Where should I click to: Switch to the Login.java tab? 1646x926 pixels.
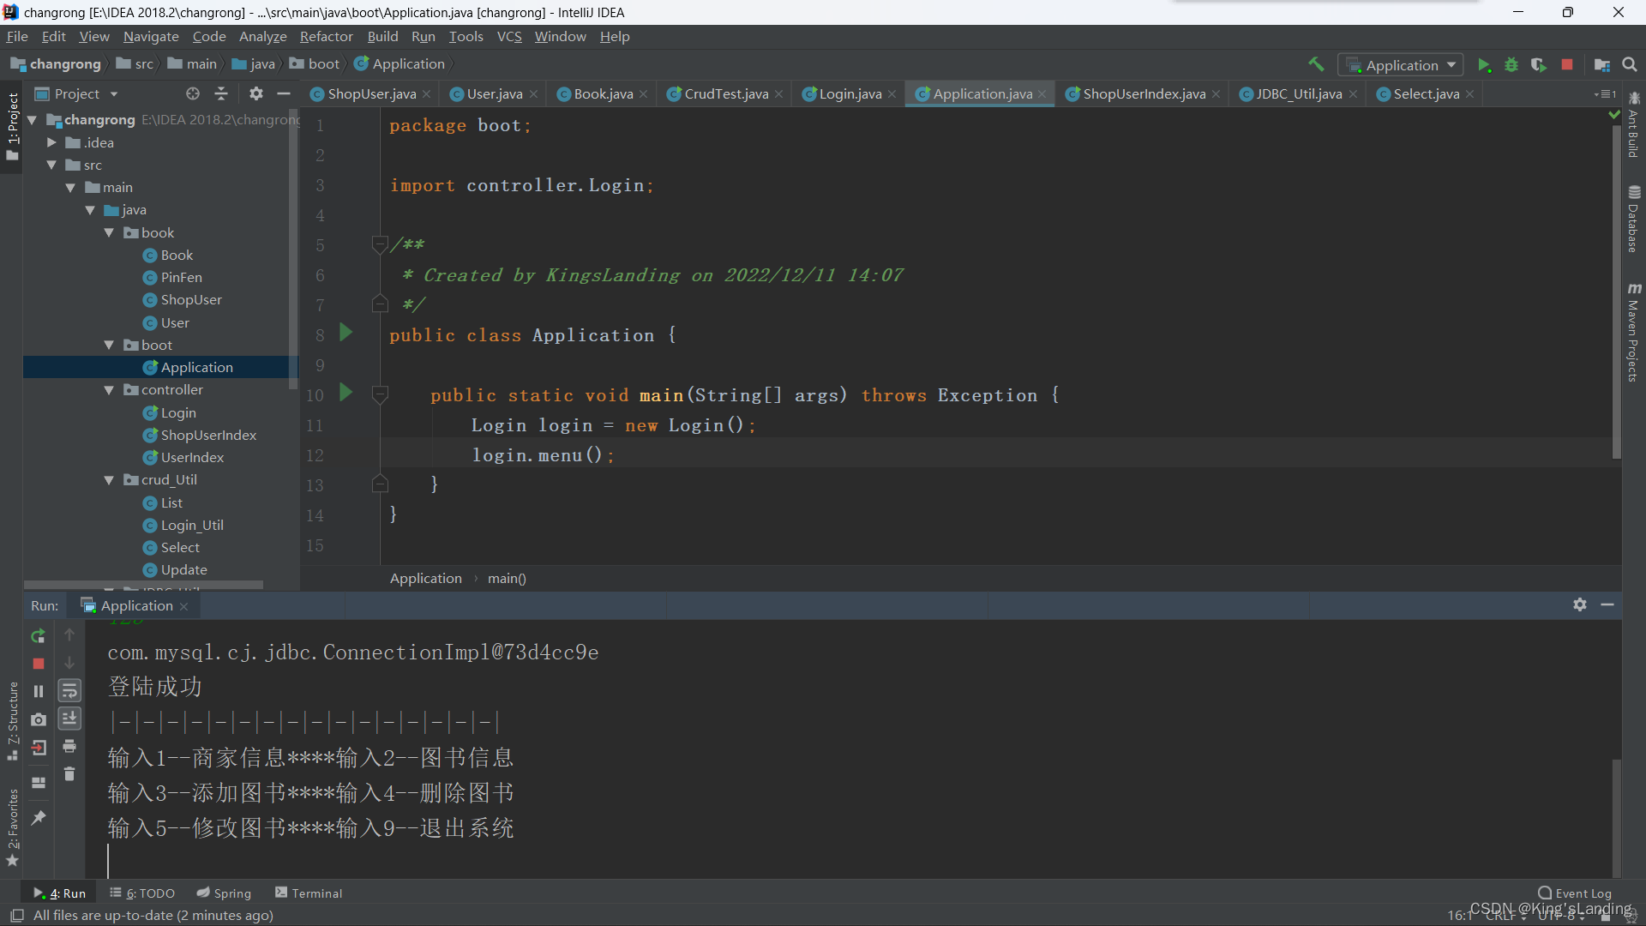[x=849, y=94]
